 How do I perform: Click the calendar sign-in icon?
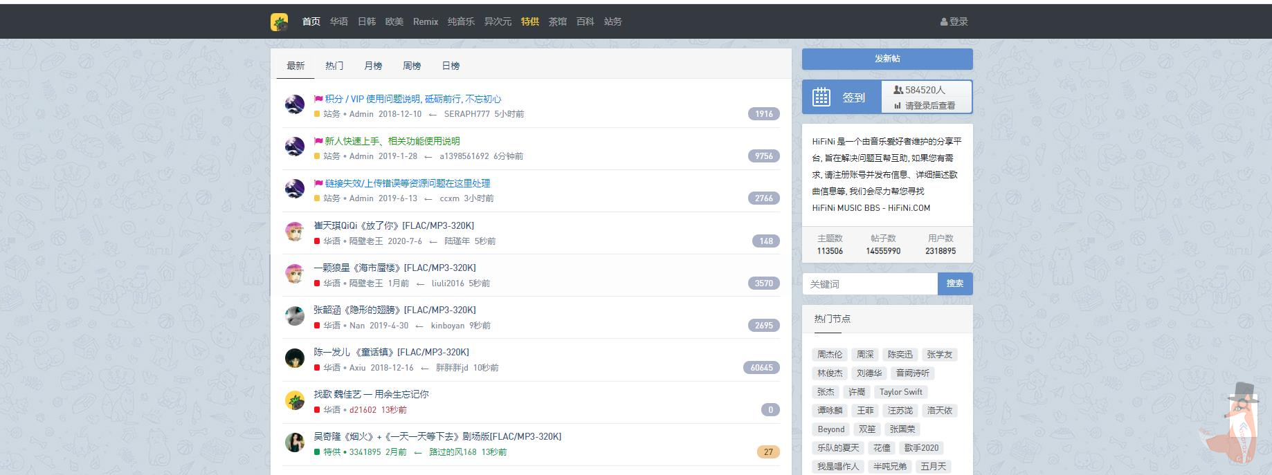pos(821,97)
